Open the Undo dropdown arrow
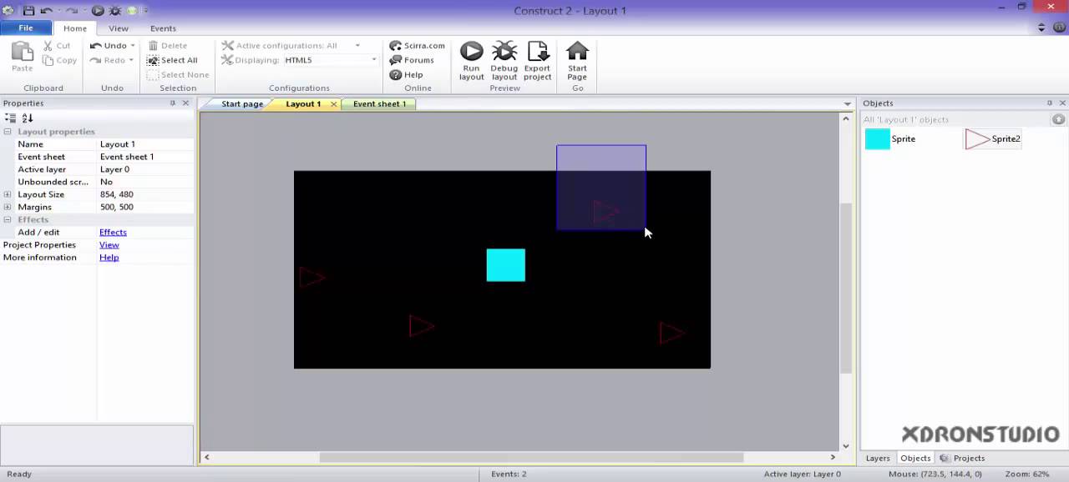 133,46
